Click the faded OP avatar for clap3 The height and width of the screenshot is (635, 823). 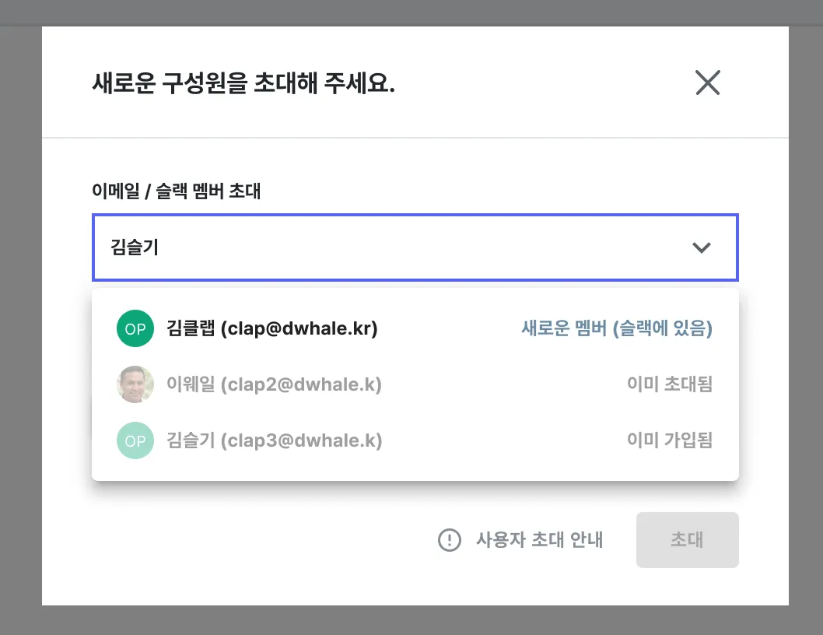(x=135, y=440)
